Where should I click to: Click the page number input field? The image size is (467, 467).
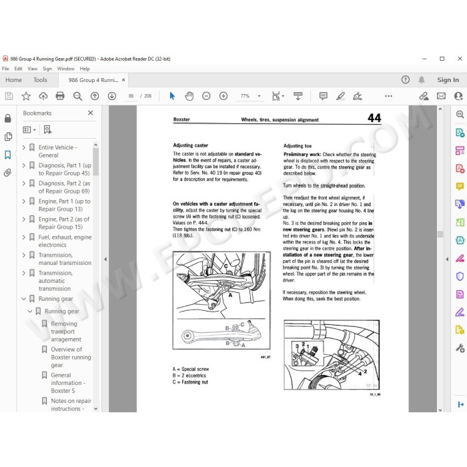click(131, 96)
